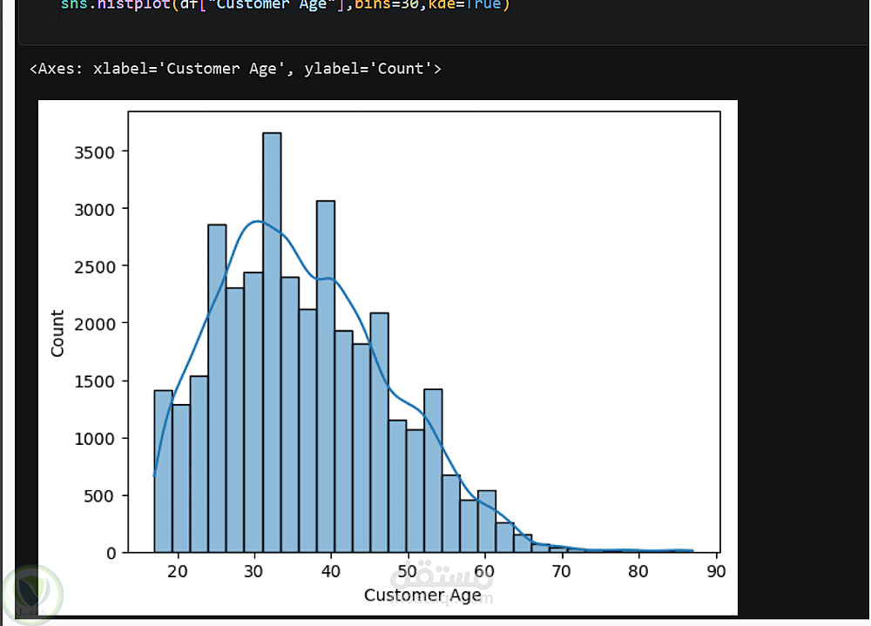Click the Axes xlabel output text
This screenshot has height=626, width=871.
235,69
